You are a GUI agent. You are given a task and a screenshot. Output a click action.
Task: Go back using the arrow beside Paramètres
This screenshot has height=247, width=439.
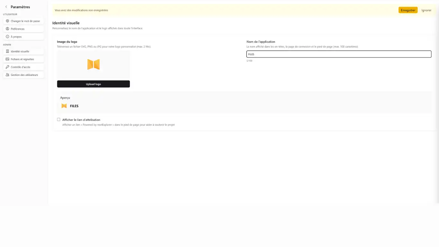6,7
